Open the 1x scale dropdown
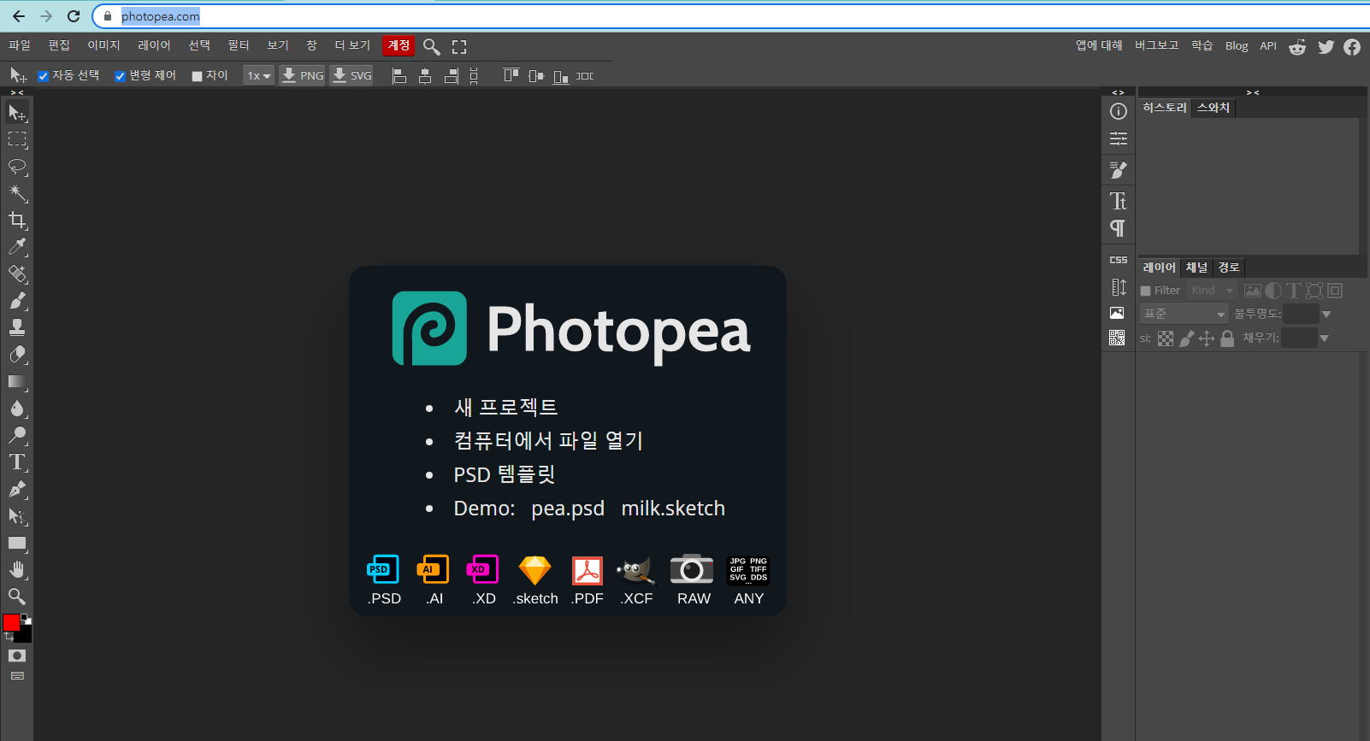The height and width of the screenshot is (741, 1370). point(258,76)
